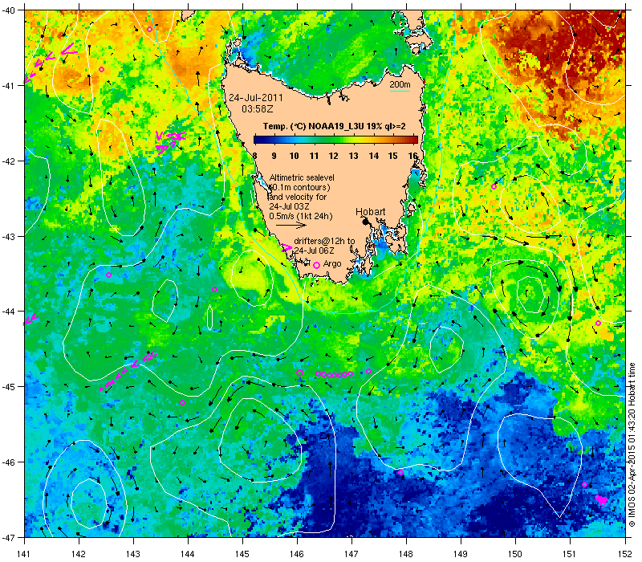The height and width of the screenshot is (562, 642).
Task: Click color bar tick label 10
Action: point(294,156)
